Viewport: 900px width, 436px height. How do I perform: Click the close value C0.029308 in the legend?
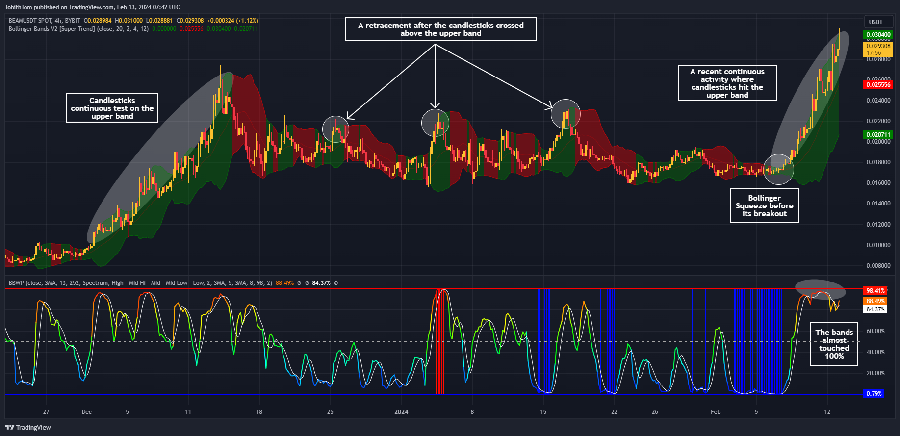coord(190,21)
